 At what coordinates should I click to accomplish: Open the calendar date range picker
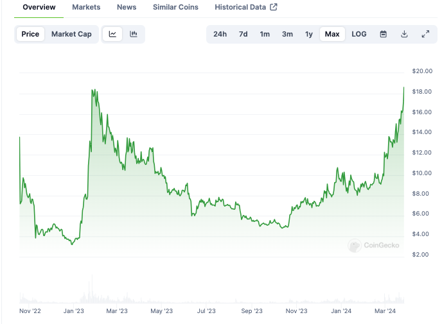click(384, 34)
